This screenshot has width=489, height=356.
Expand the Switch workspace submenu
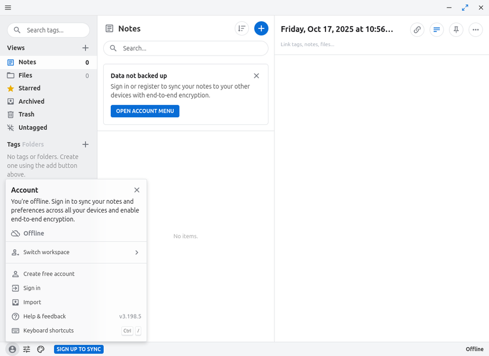tap(76, 252)
